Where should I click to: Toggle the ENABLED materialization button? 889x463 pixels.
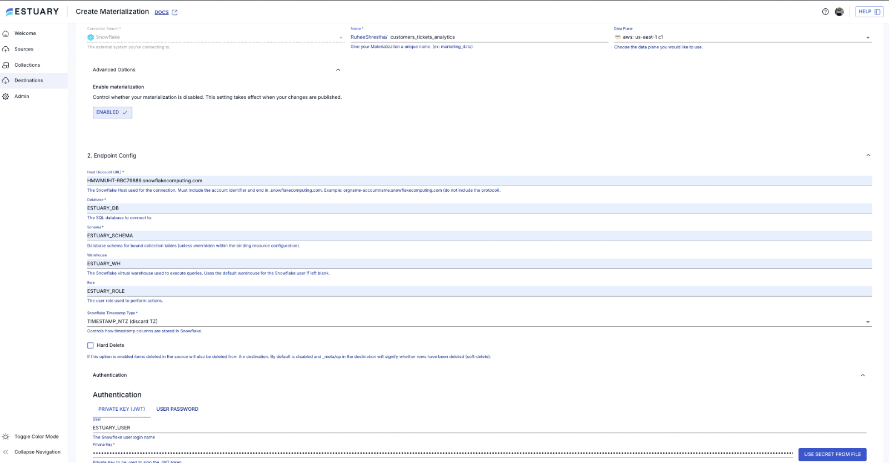pyautogui.click(x=112, y=112)
